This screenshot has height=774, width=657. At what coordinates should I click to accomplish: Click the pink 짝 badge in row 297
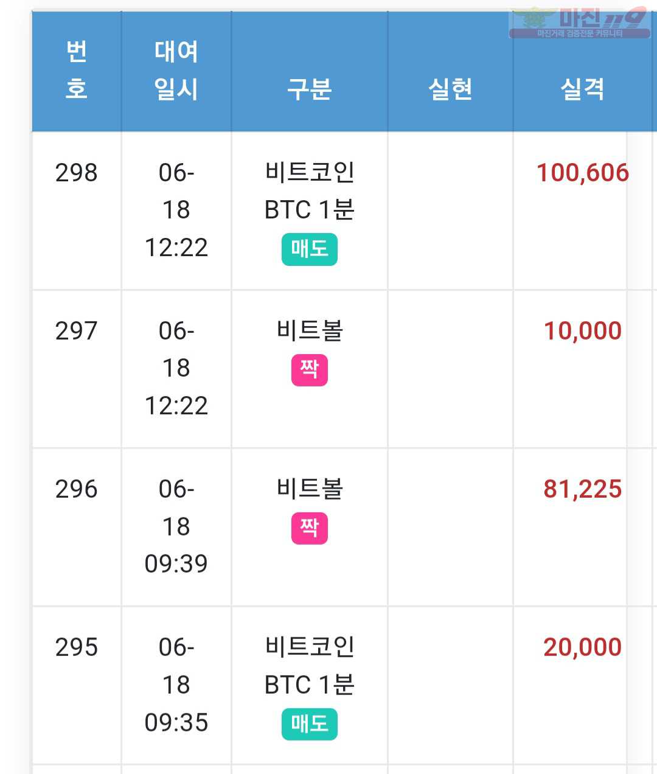309,370
